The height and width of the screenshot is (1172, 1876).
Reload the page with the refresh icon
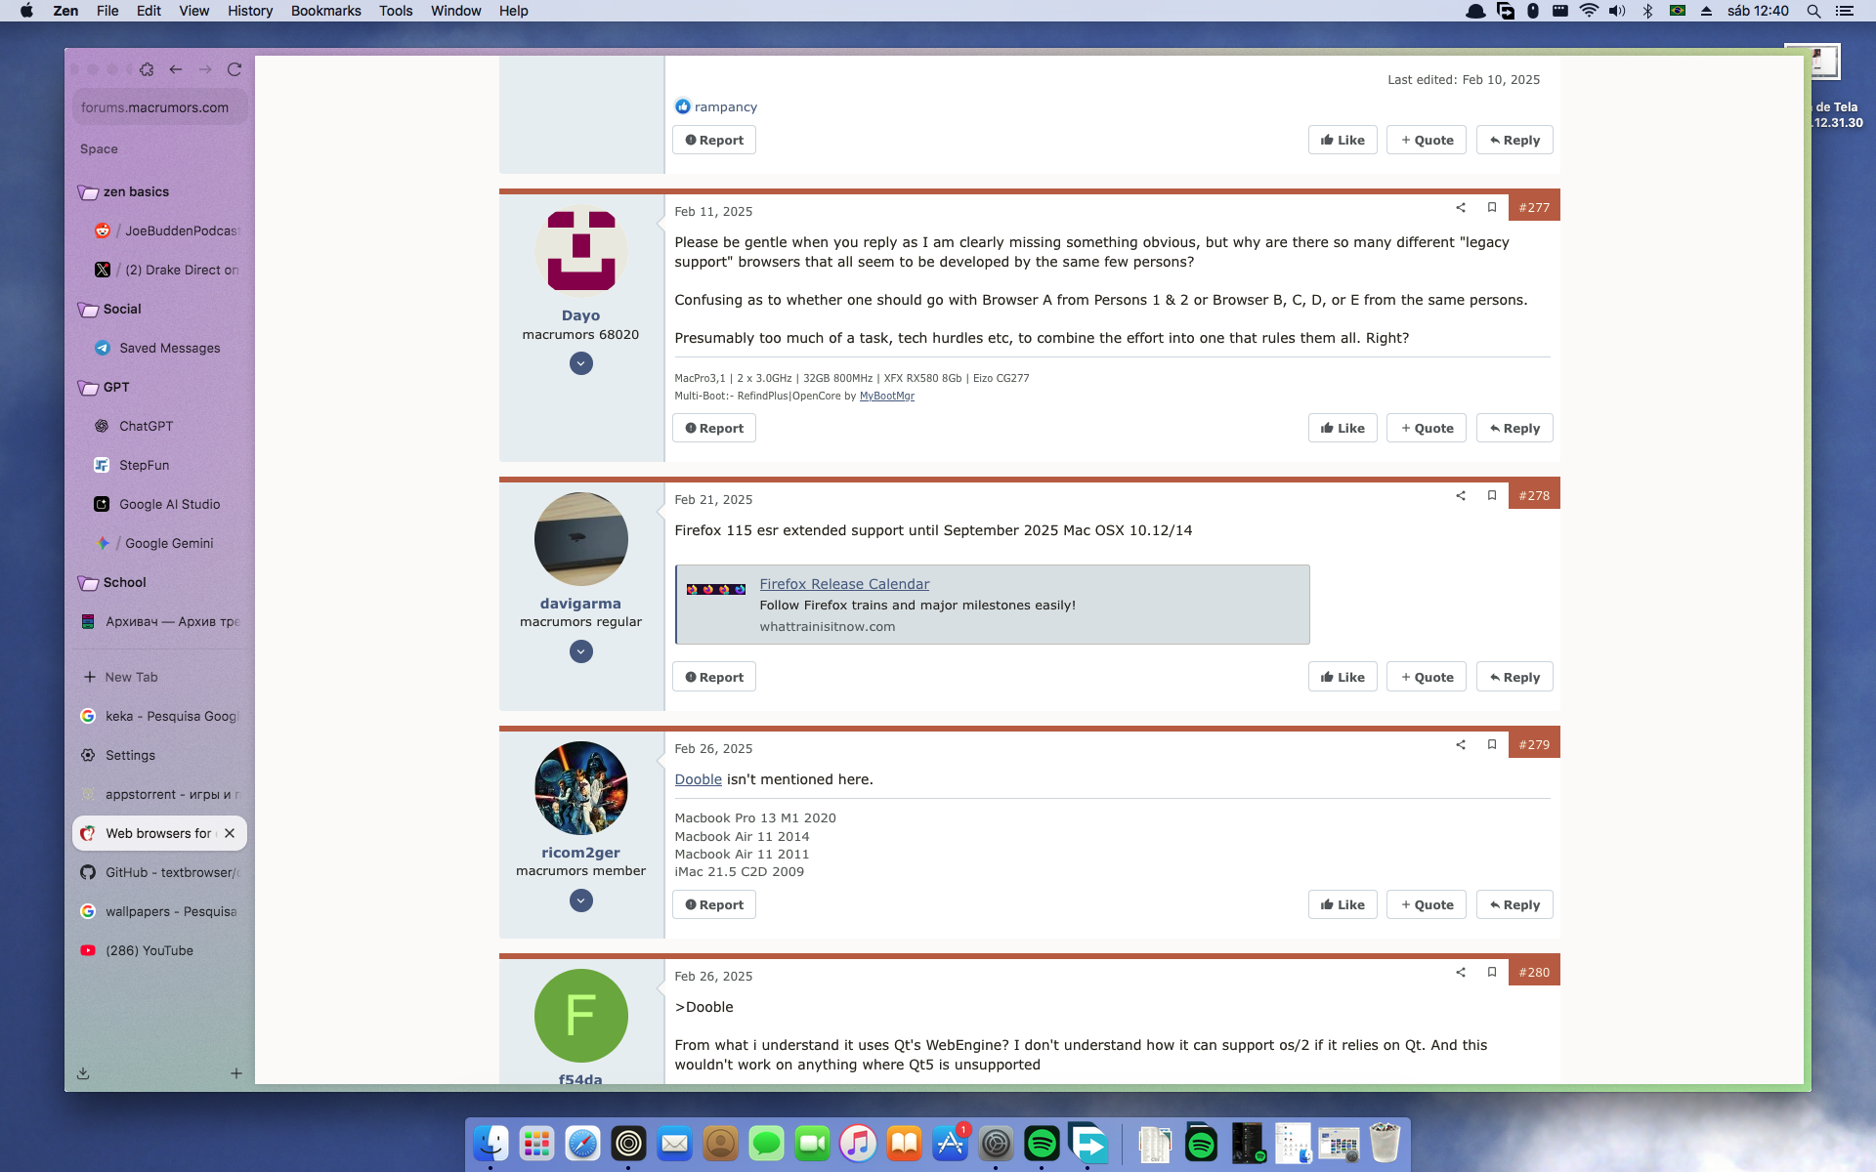click(234, 69)
